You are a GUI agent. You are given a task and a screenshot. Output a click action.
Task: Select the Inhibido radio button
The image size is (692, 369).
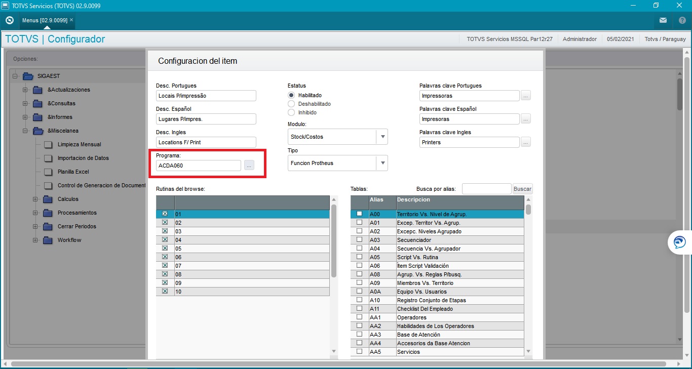coord(291,112)
